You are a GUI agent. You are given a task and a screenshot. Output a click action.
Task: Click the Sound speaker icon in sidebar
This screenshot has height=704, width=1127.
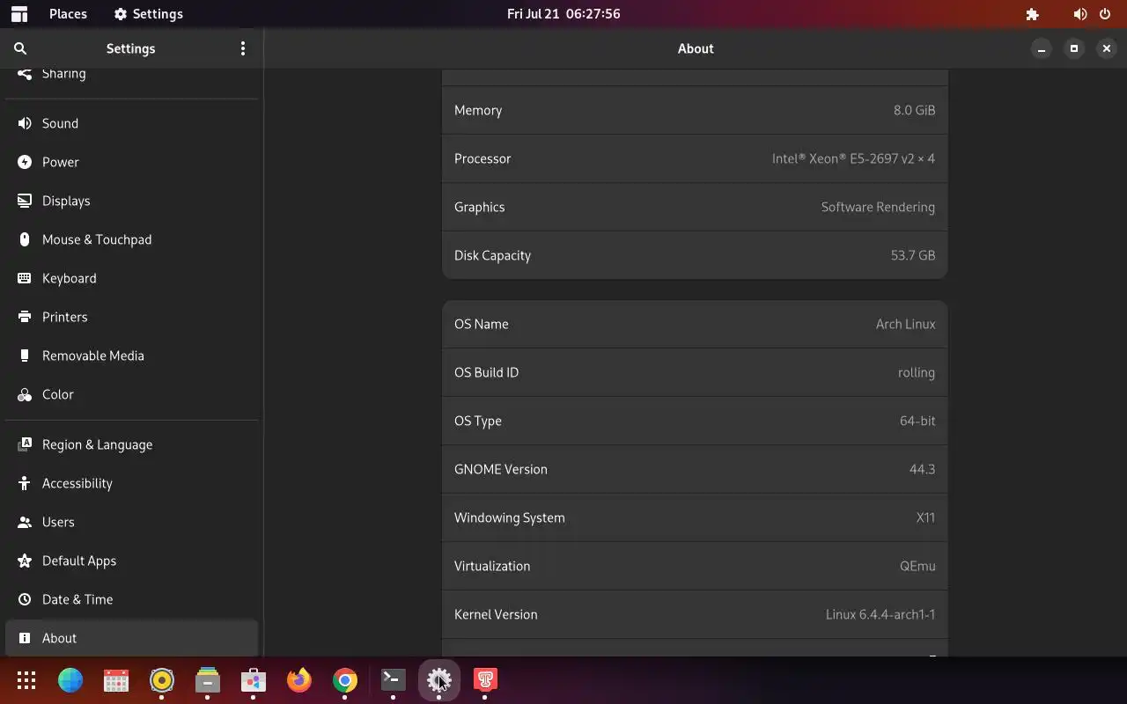coord(25,123)
